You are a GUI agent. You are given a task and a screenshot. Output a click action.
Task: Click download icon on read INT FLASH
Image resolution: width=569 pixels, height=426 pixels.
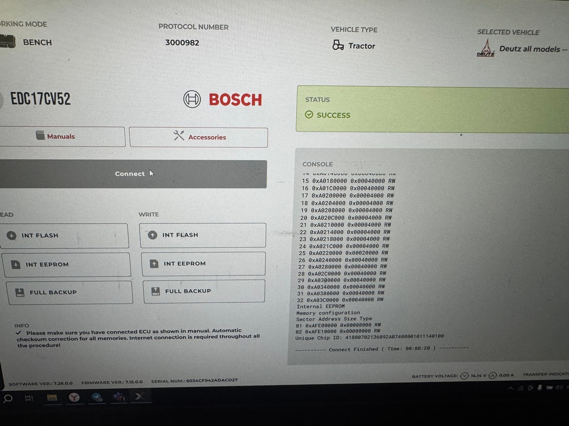[12, 235]
